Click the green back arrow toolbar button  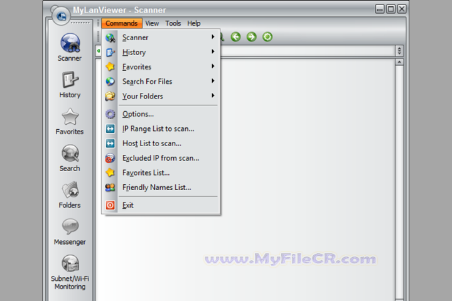pyautogui.click(x=236, y=37)
